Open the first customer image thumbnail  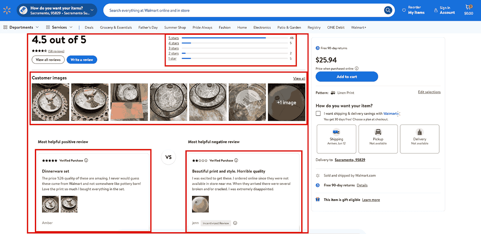(51, 102)
